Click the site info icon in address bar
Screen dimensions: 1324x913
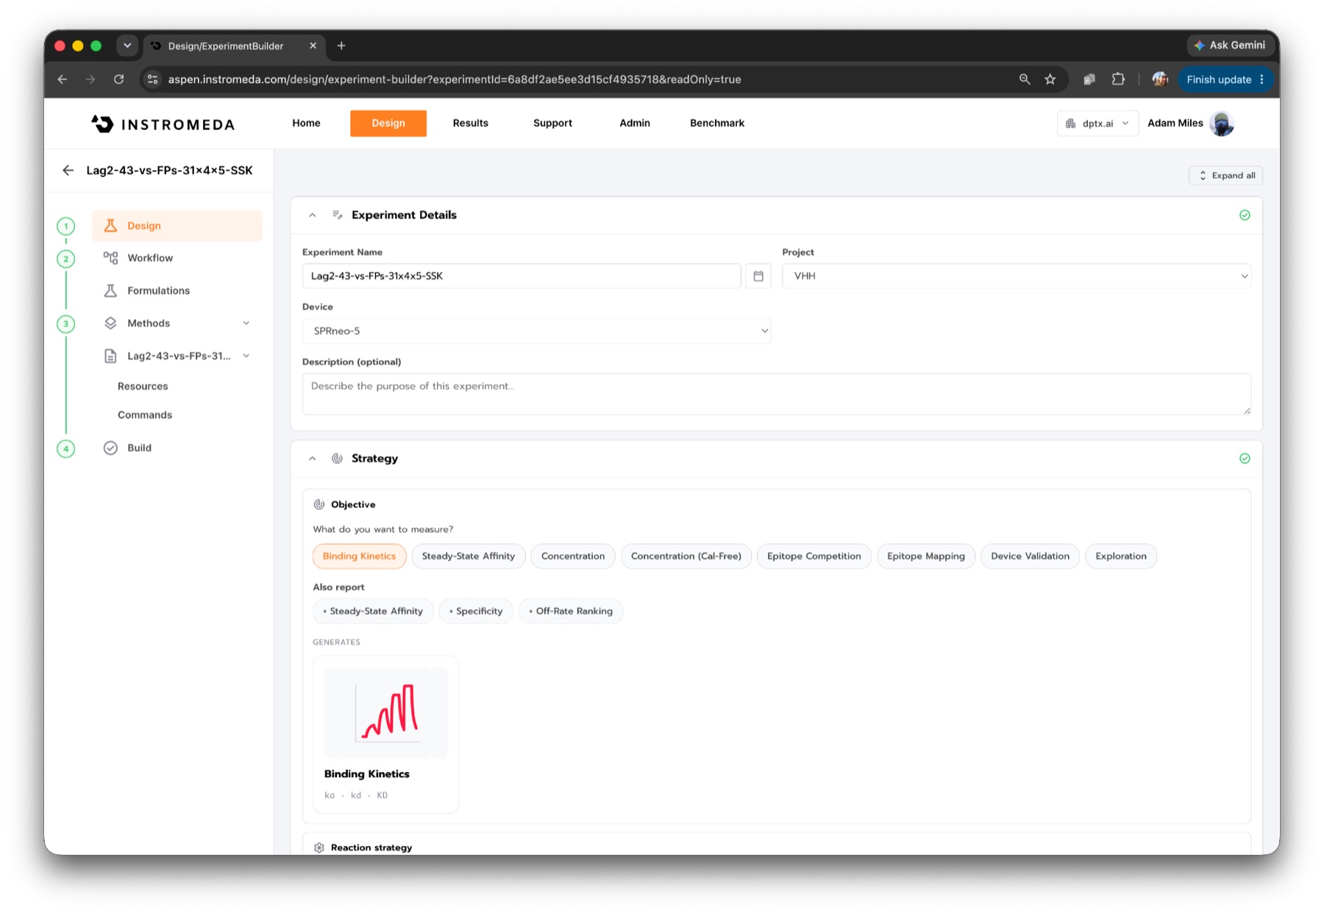[153, 79]
